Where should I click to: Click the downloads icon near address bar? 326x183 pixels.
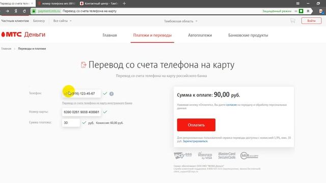tap(321, 11)
